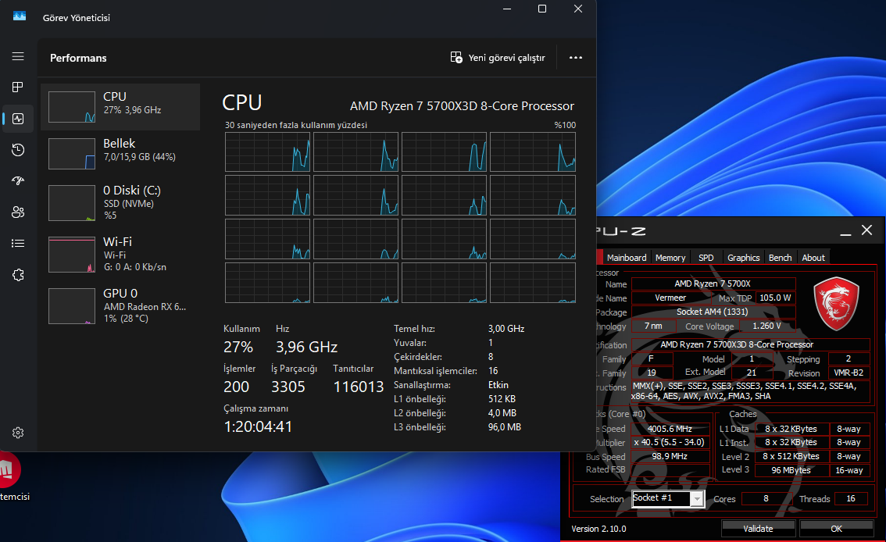Screen dimensions: 886x542
Task: Click the core speed value 4005.6 MHz
Action: click(x=670, y=429)
